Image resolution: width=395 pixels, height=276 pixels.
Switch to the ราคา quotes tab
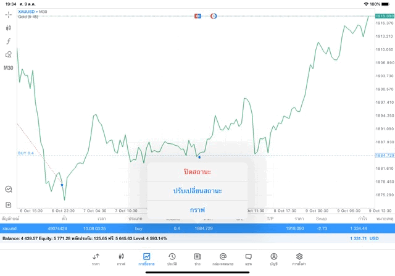[x=96, y=259]
